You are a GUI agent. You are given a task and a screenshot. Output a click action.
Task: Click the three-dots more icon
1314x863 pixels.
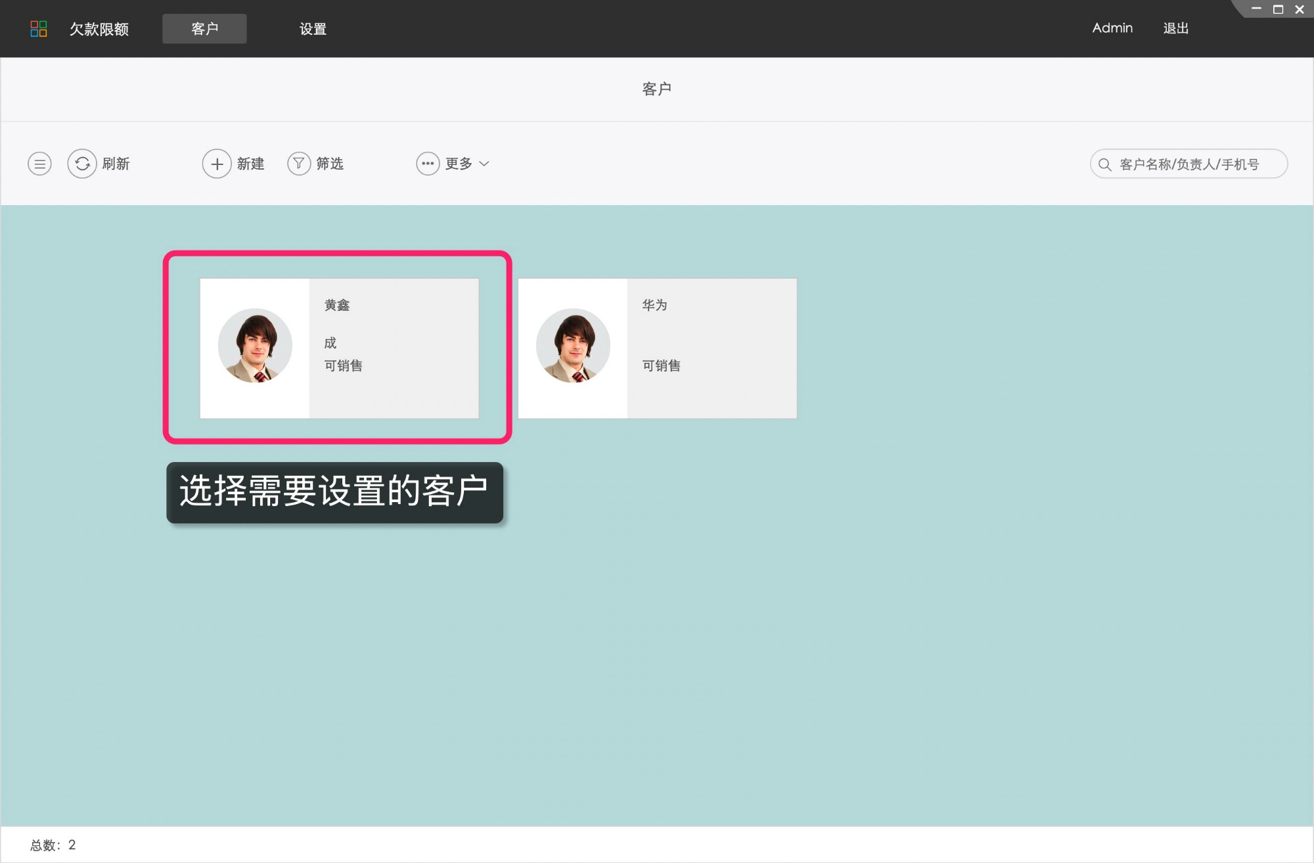(x=428, y=164)
